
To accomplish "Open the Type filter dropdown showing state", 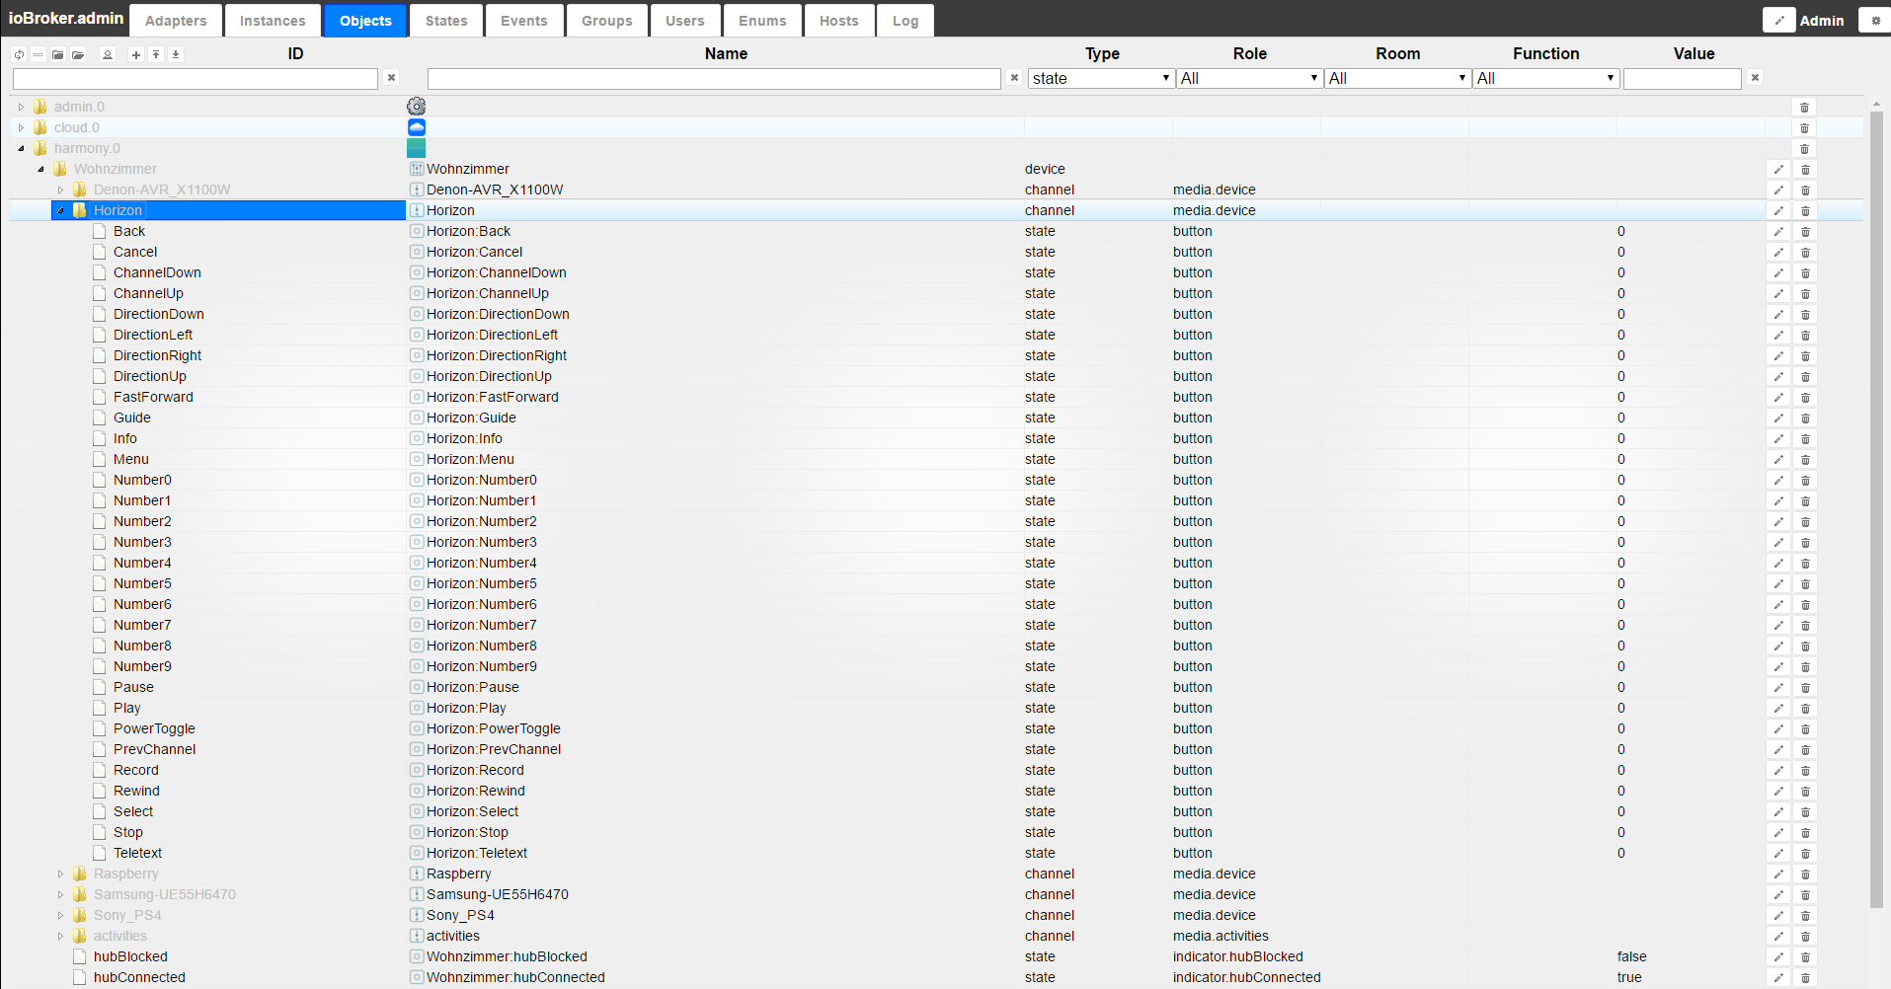I will [1100, 78].
